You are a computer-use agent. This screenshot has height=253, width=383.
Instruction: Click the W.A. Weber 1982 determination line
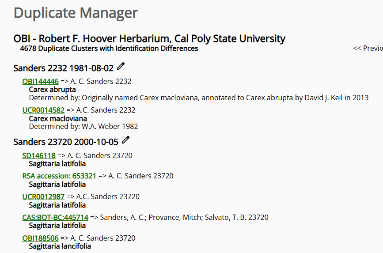click(83, 126)
